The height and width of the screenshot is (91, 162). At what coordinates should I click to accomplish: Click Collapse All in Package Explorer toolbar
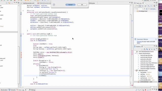point(7,3)
